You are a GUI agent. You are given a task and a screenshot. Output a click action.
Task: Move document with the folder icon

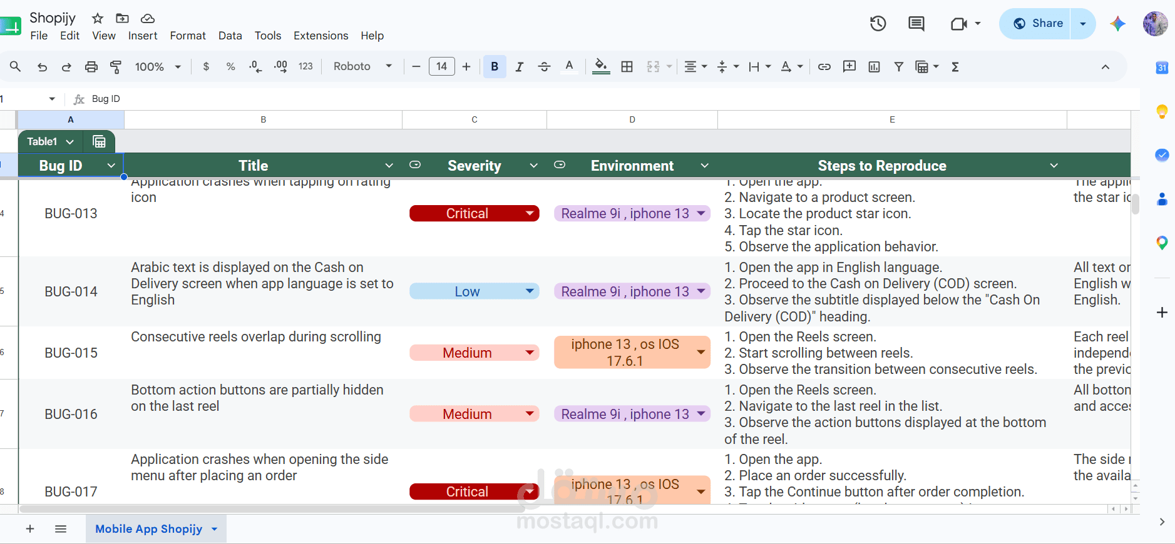pos(123,18)
